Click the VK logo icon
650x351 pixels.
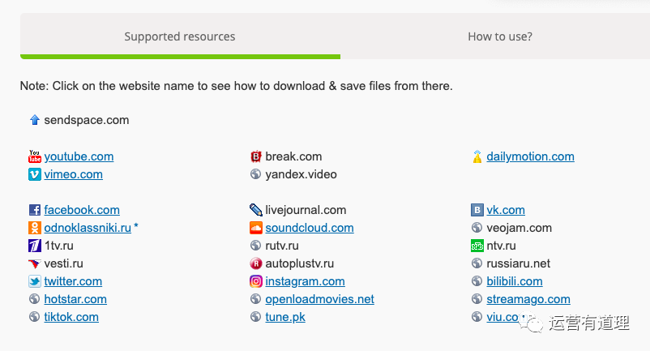(x=477, y=210)
